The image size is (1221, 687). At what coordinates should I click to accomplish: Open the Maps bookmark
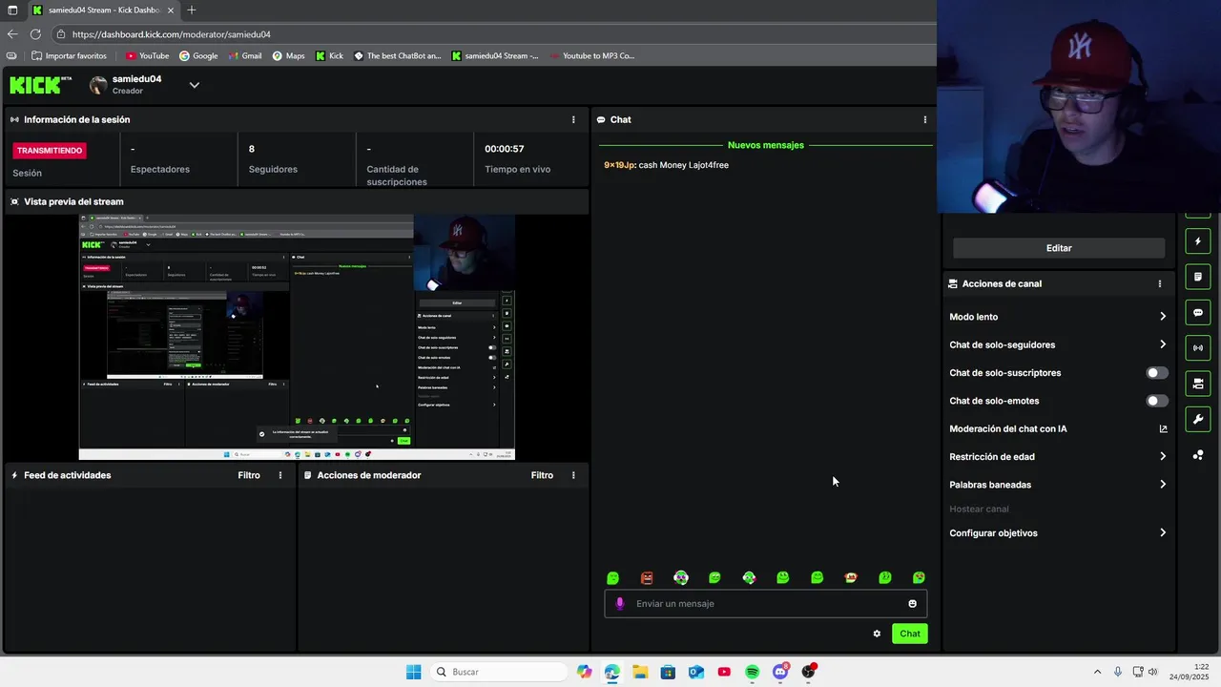coord(288,55)
